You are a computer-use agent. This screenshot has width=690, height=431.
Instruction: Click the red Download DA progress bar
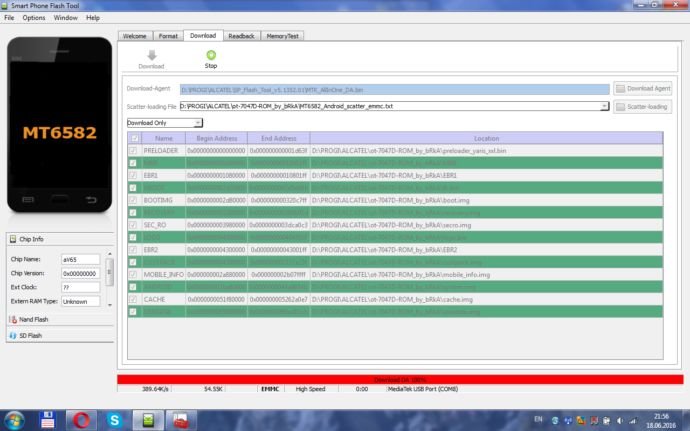pyautogui.click(x=400, y=380)
